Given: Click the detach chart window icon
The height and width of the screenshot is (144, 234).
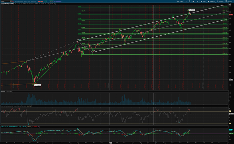Looking at the screenshot, I should click(186, 1).
